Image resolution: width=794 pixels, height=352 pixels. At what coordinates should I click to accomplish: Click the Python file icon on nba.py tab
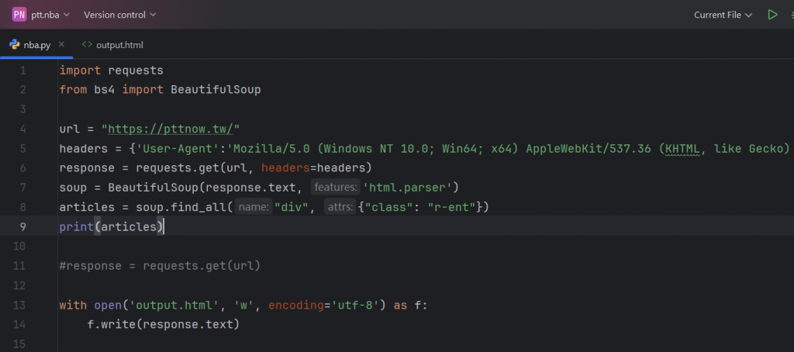pos(15,44)
